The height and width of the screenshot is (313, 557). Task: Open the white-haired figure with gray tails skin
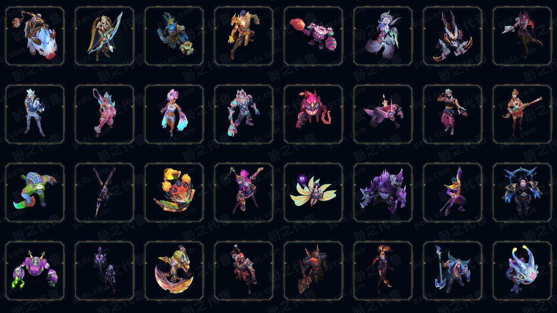tap(383, 36)
